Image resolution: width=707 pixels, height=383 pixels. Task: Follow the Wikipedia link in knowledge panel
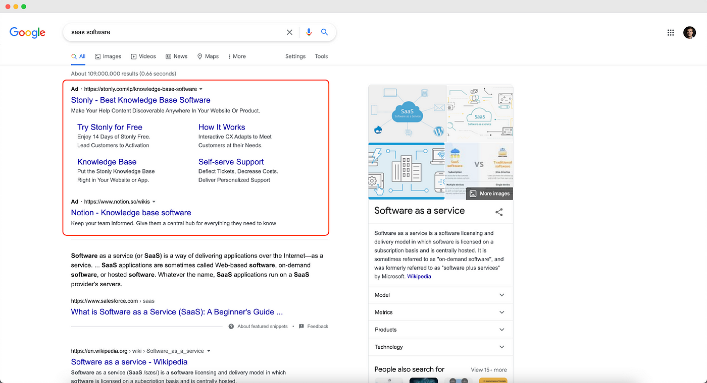tap(419, 276)
